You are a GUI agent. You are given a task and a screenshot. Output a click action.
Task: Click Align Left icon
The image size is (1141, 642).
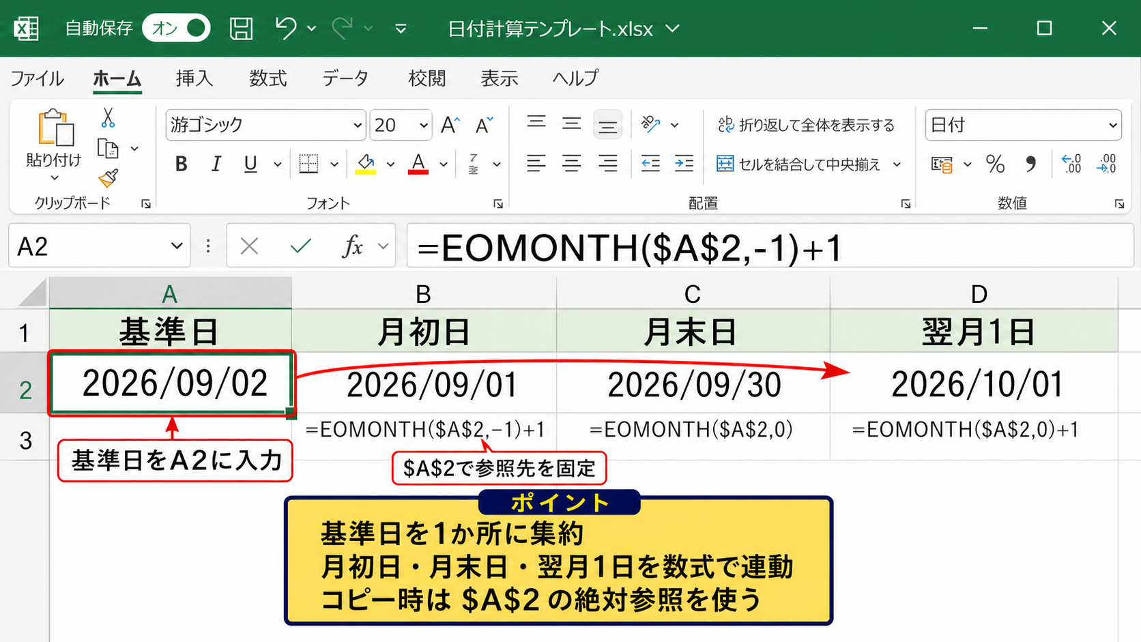coord(536,164)
